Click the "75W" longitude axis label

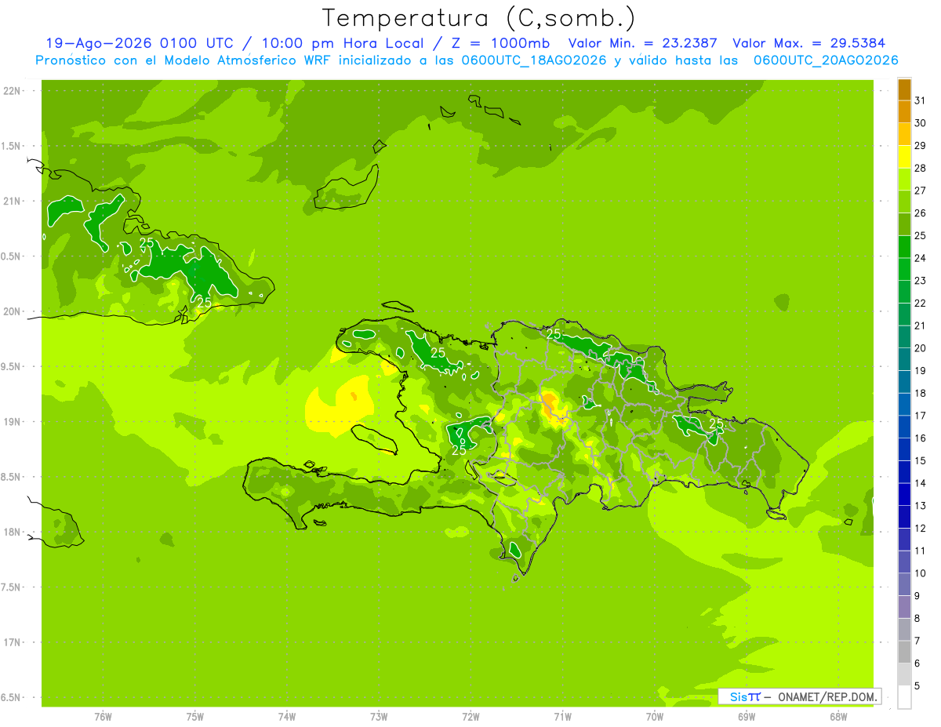coord(195,717)
